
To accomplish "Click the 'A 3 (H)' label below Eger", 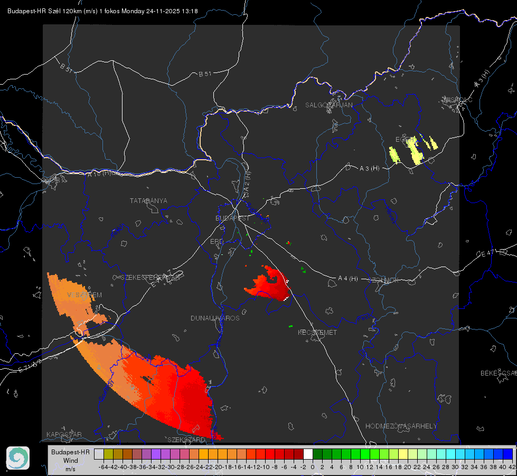I will pyautogui.click(x=369, y=169).
